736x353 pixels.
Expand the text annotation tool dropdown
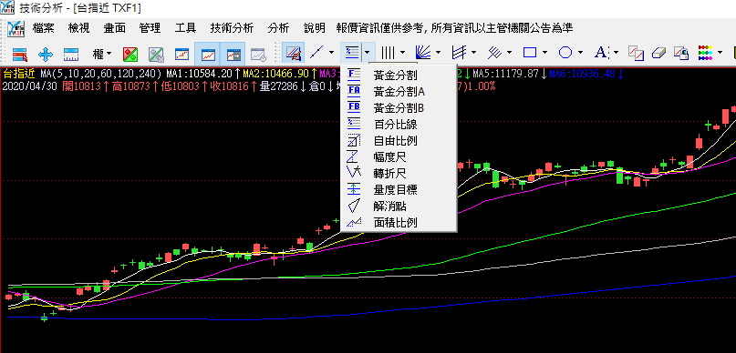pos(616,53)
